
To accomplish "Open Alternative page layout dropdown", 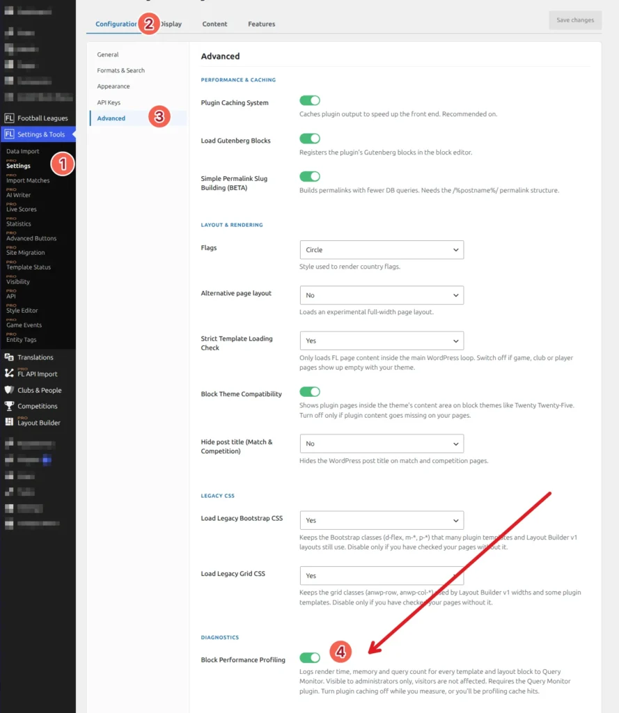I will point(382,295).
